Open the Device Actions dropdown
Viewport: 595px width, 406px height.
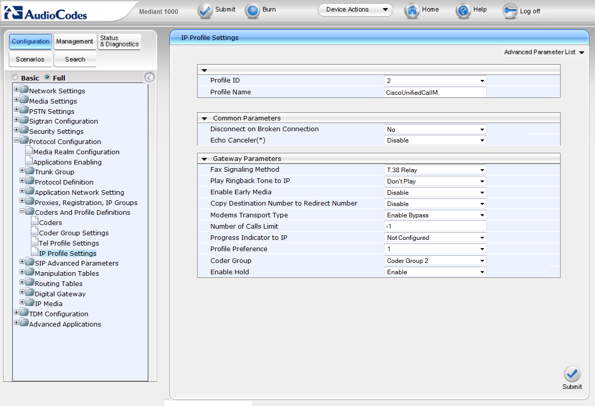[x=355, y=10]
